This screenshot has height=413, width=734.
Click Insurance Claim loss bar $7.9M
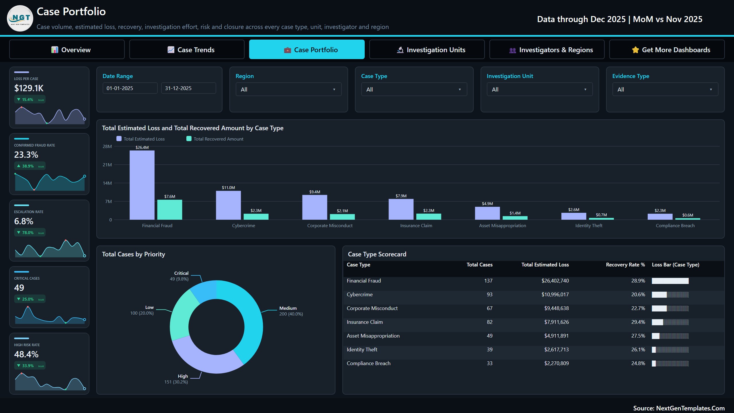(401, 209)
